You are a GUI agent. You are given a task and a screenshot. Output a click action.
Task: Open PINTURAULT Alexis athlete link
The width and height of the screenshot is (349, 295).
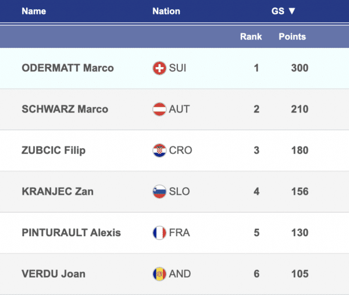click(71, 233)
